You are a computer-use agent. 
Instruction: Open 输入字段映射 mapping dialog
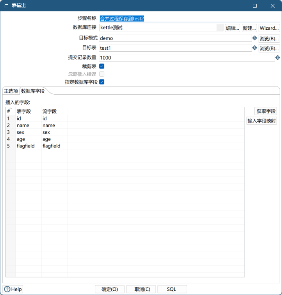click(262, 121)
